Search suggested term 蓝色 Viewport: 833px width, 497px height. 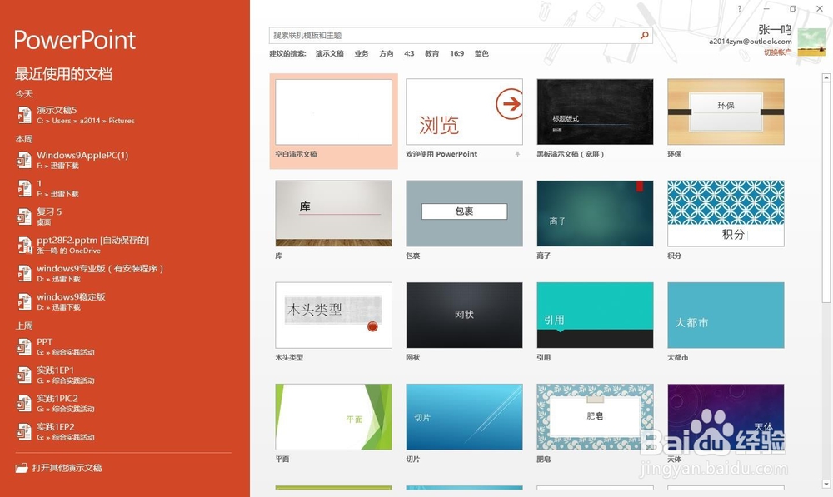point(481,53)
